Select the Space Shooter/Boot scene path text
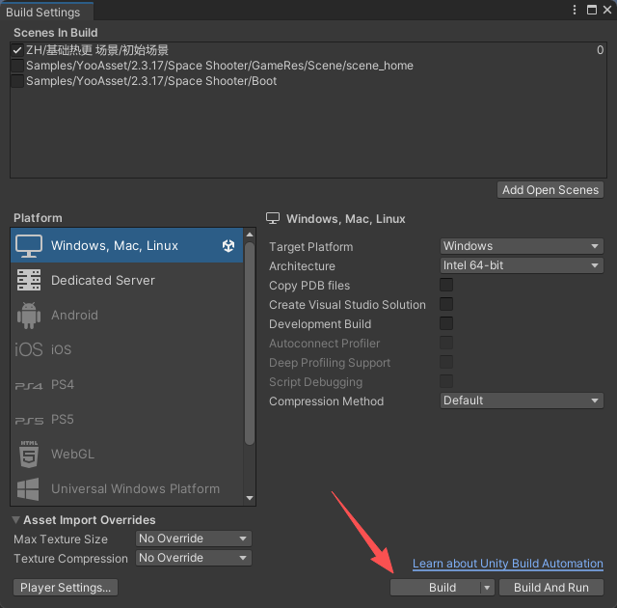The image size is (617, 608). coord(151,81)
